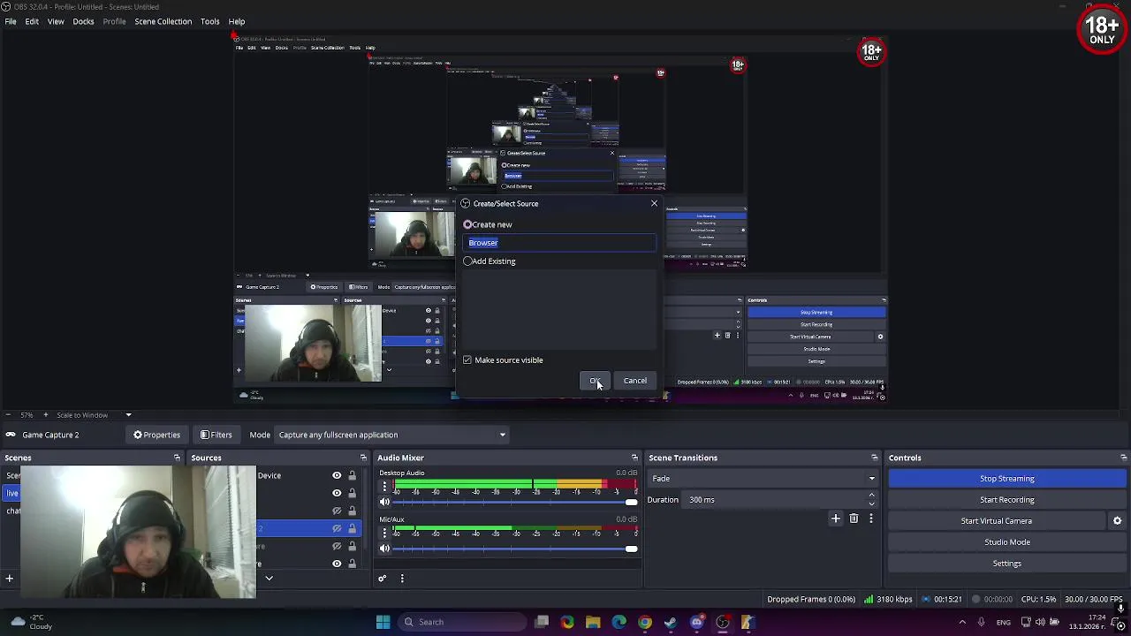Toggle visibility of the Device source
The height and width of the screenshot is (636, 1131).
pyautogui.click(x=337, y=476)
